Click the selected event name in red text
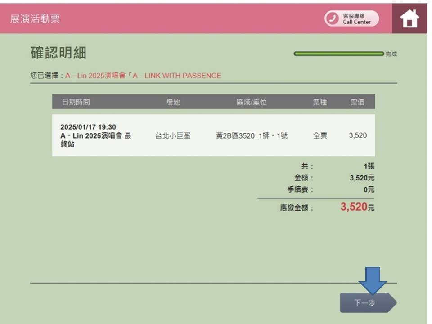Screen dimensions: 432x324 [143, 76]
